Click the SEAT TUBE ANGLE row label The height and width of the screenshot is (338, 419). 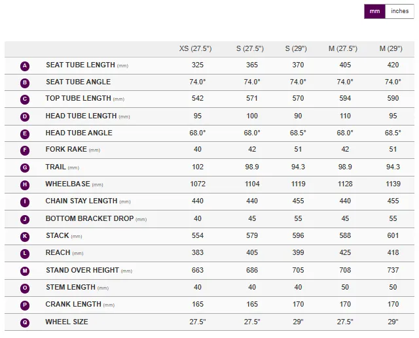pyautogui.click(x=79, y=82)
